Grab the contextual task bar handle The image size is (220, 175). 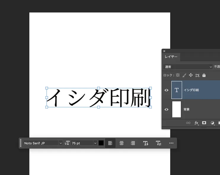21,143
